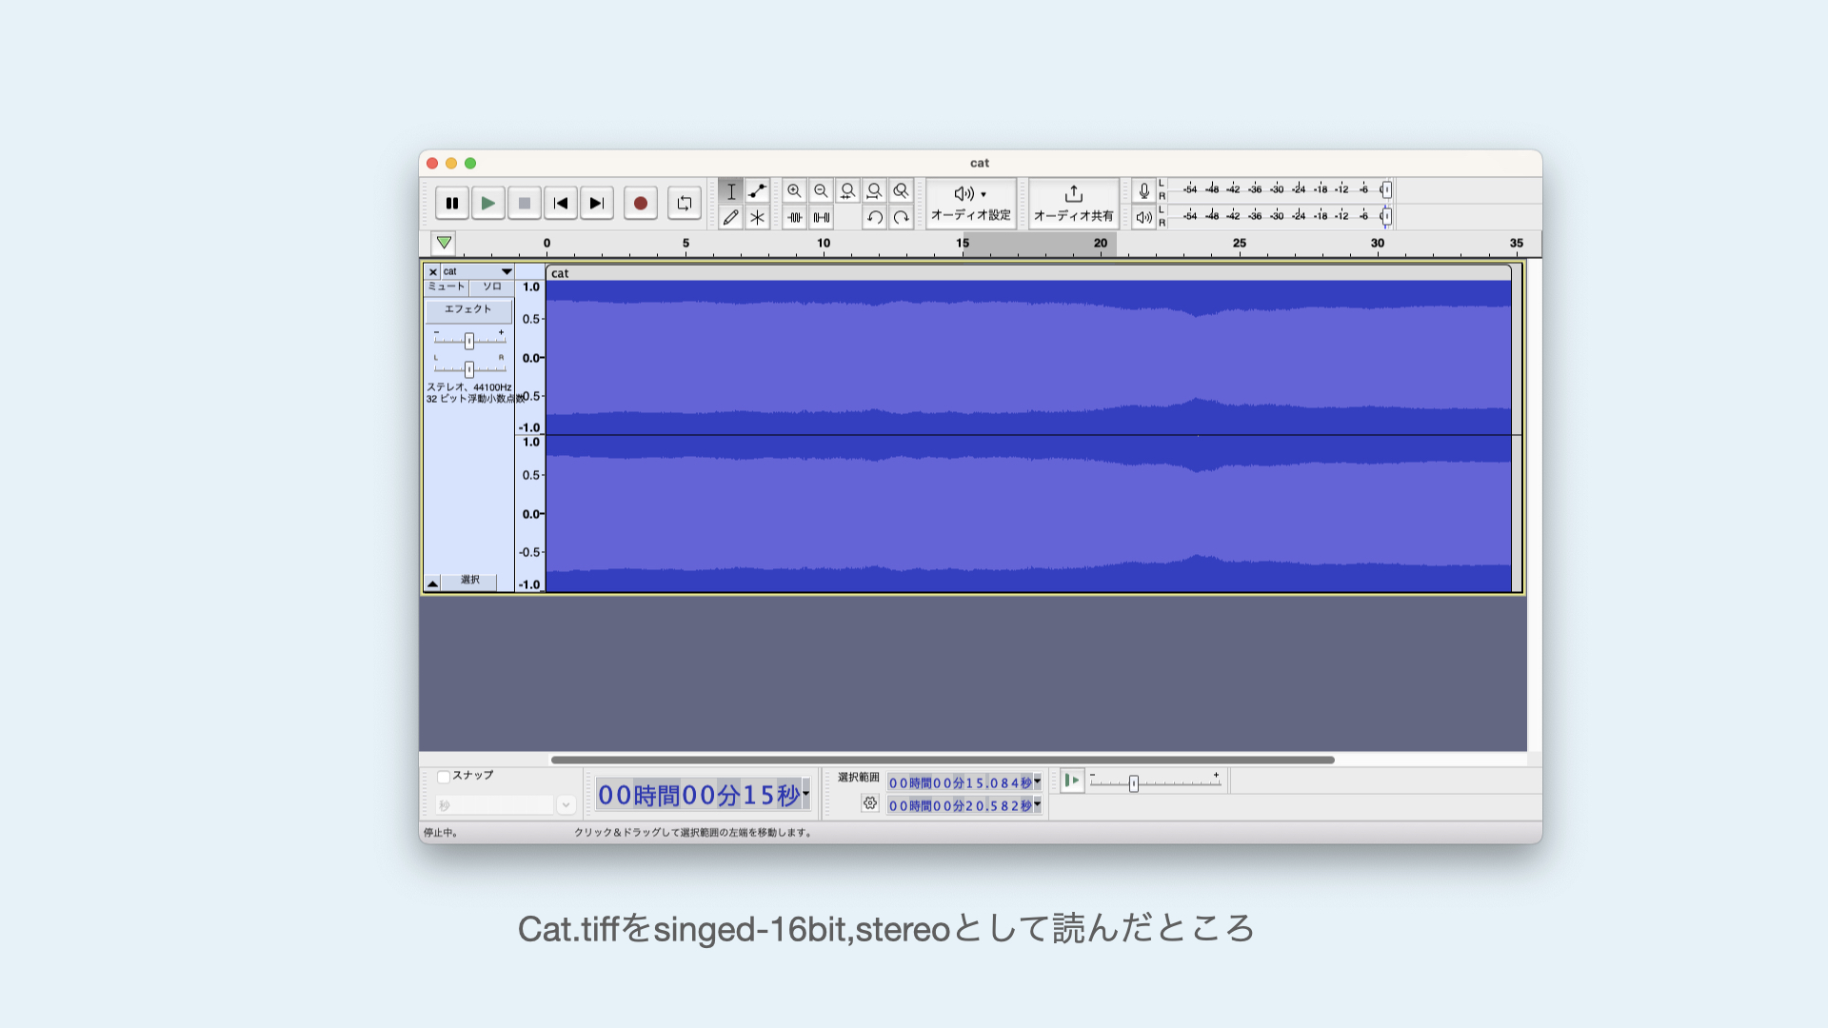The image size is (1828, 1028).
Task: Select the Draw pencil tool
Action: pyautogui.click(x=730, y=218)
